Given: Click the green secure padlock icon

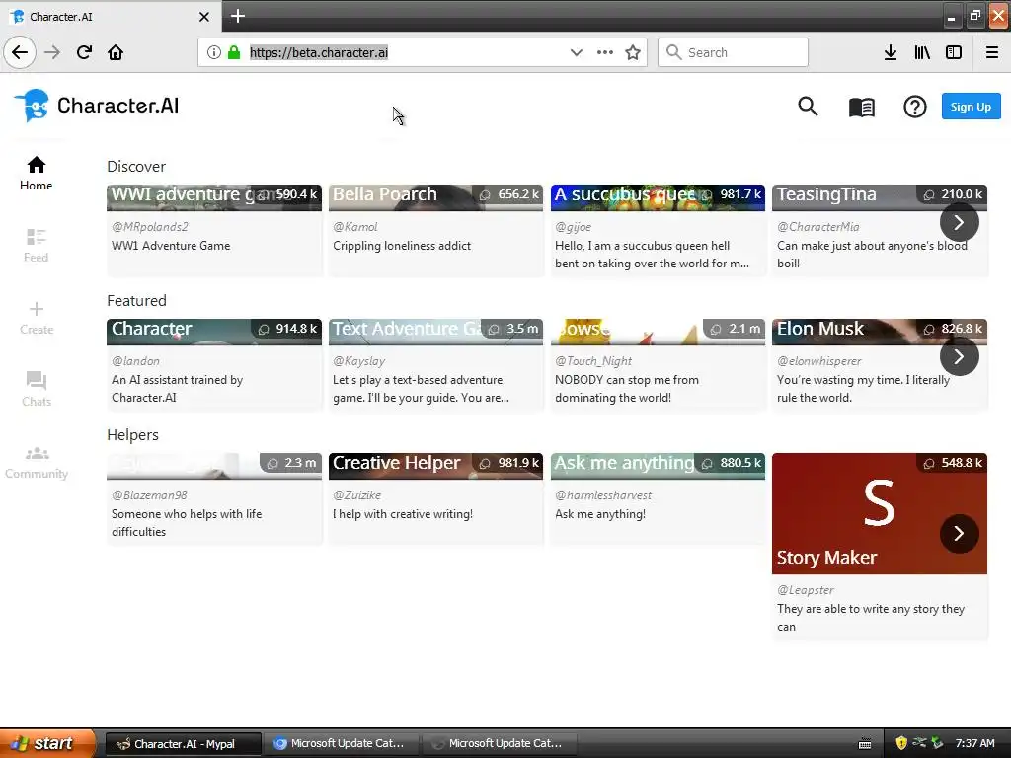Looking at the screenshot, I should coord(233,52).
